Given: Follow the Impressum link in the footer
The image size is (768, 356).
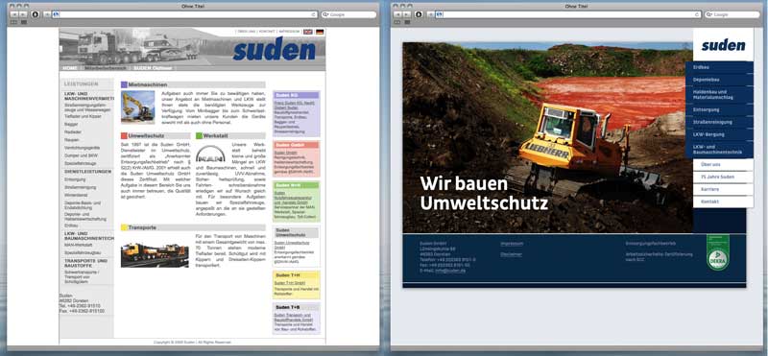Looking at the screenshot, I should point(512,244).
